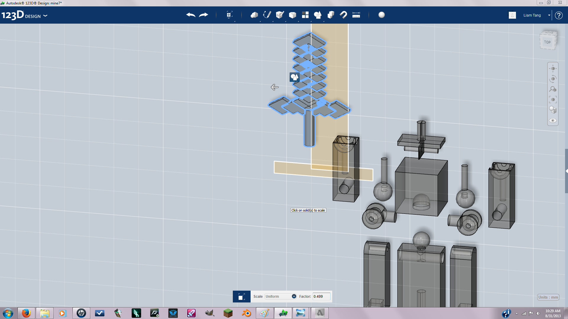The width and height of the screenshot is (568, 319).
Task: Toggle the show/hide eye icon
Action: pos(553,121)
